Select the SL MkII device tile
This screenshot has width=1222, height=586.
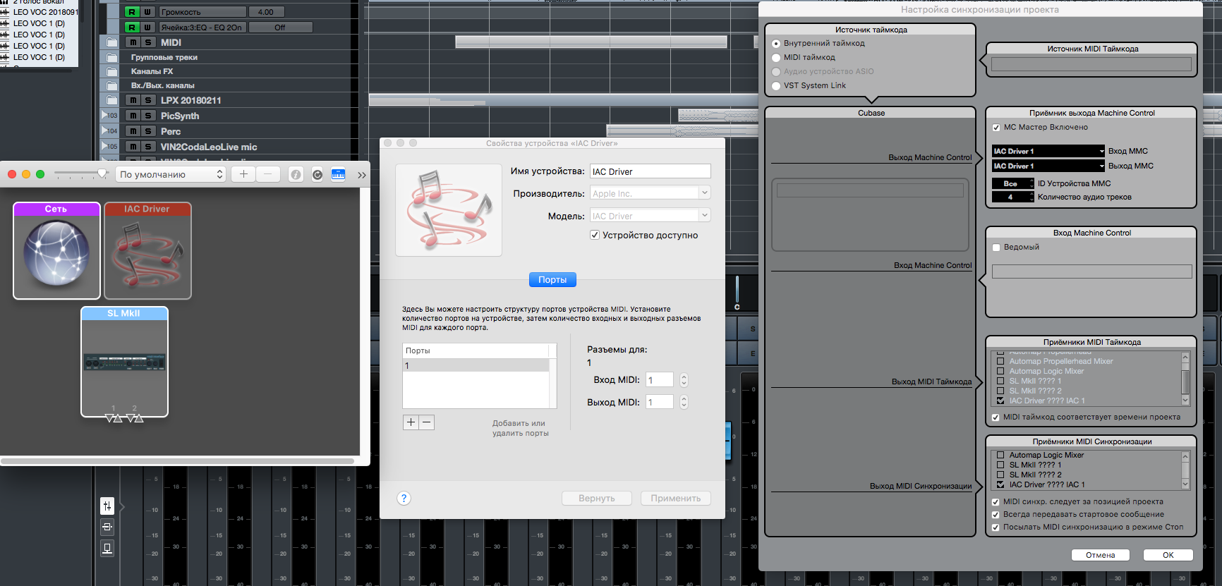tap(124, 362)
